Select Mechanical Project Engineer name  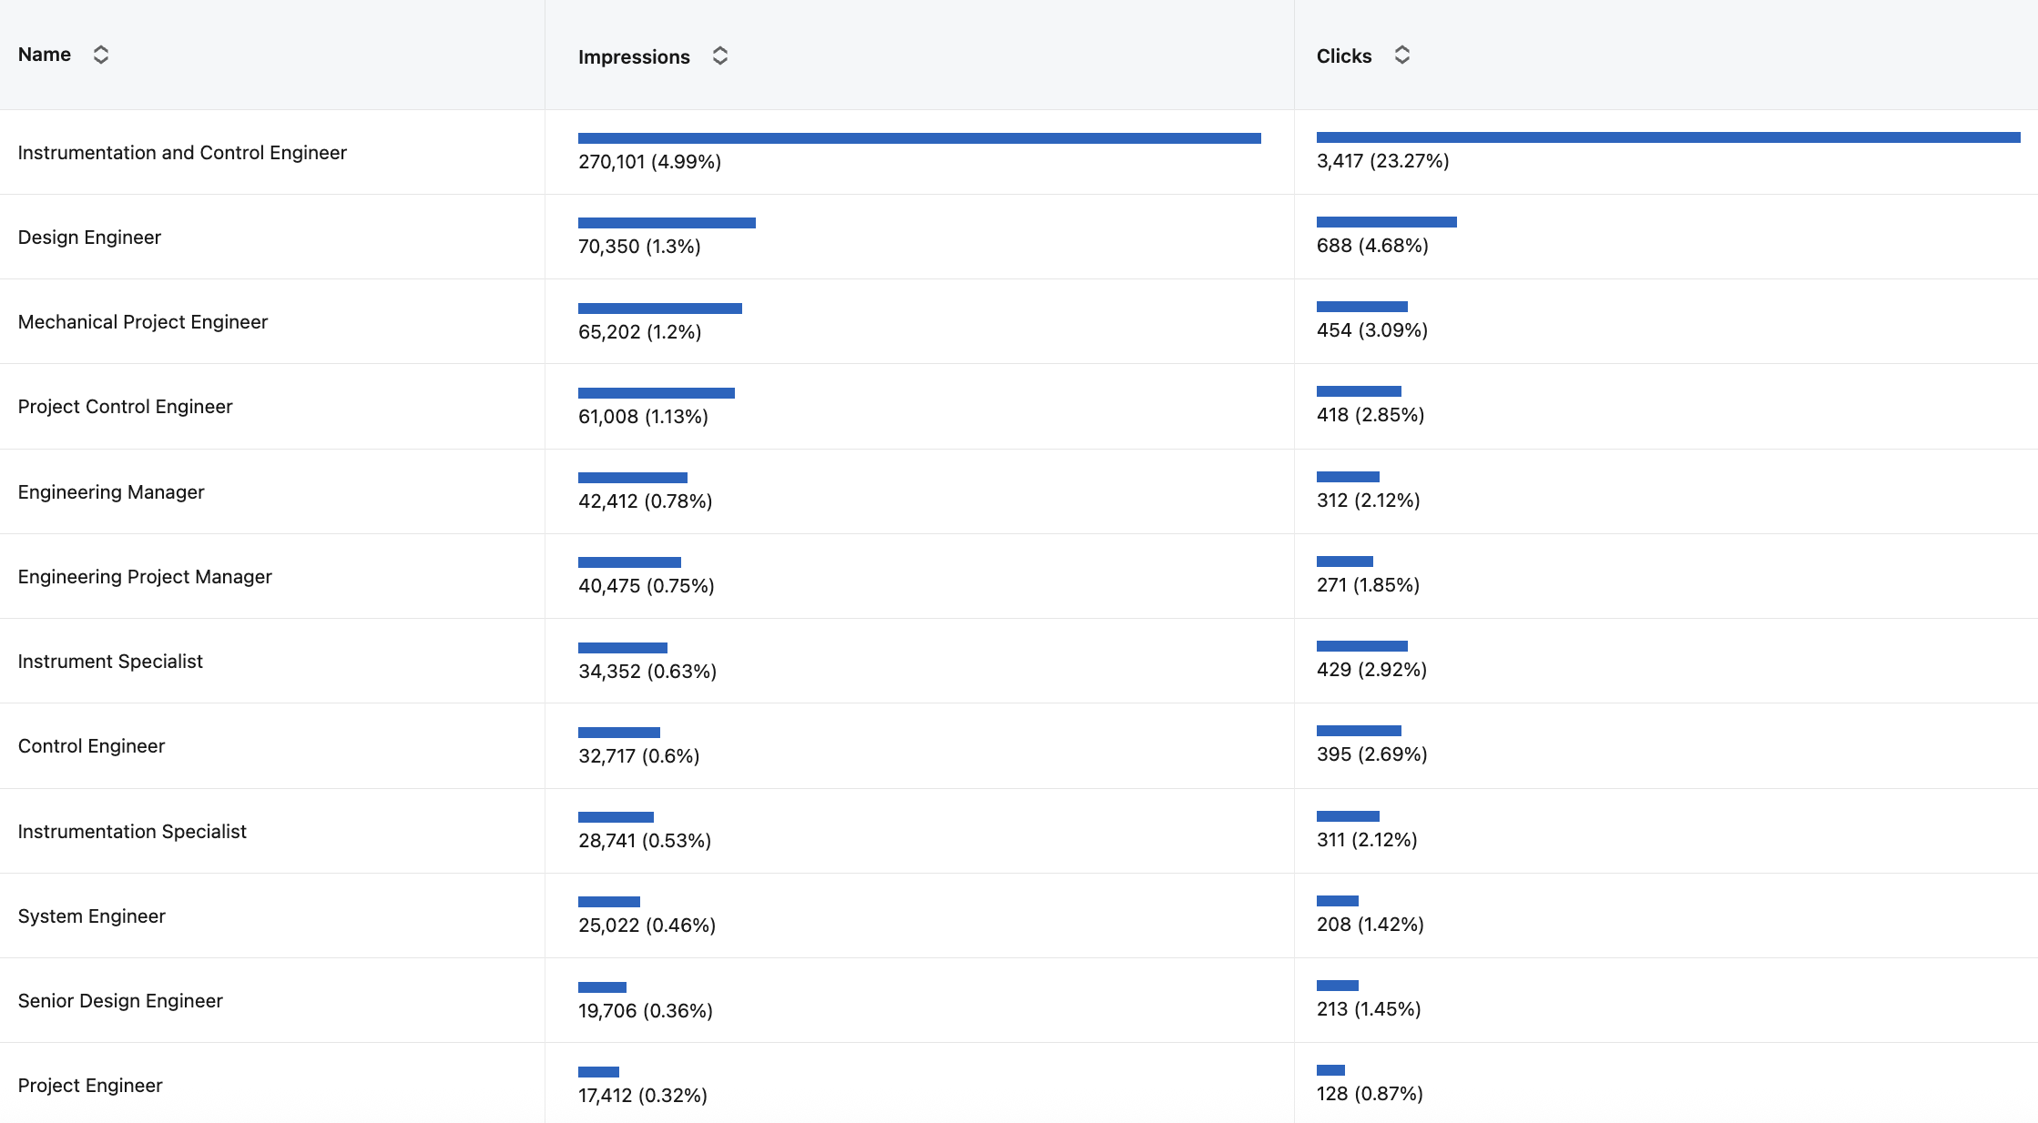click(143, 322)
